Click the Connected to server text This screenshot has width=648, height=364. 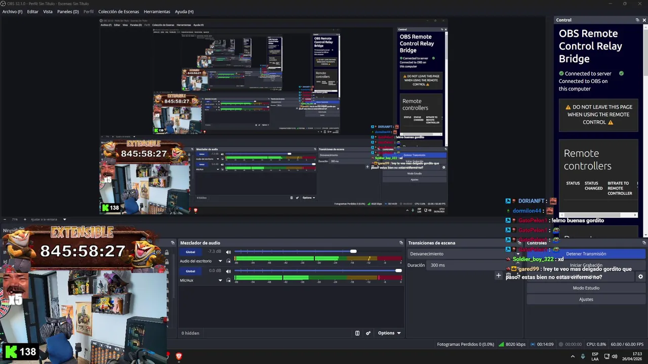(x=588, y=73)
